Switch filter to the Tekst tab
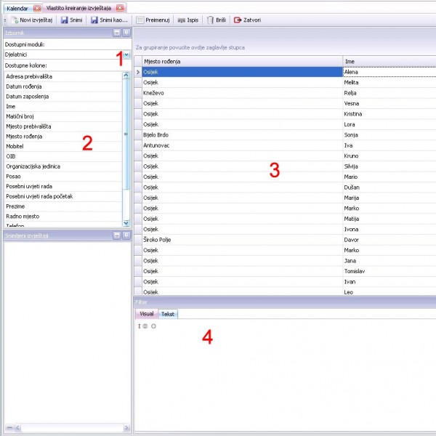 [168, 314]
